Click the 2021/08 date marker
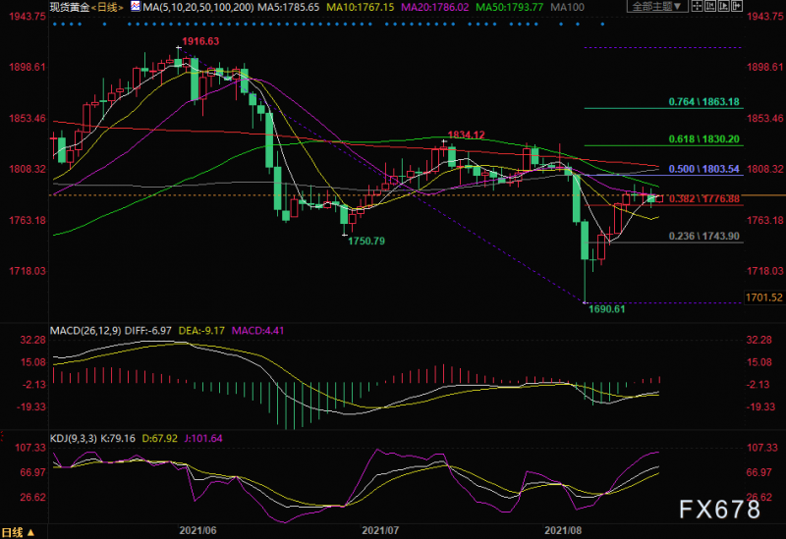The width and height of the screenshot is (786, 539). (563, 530)
